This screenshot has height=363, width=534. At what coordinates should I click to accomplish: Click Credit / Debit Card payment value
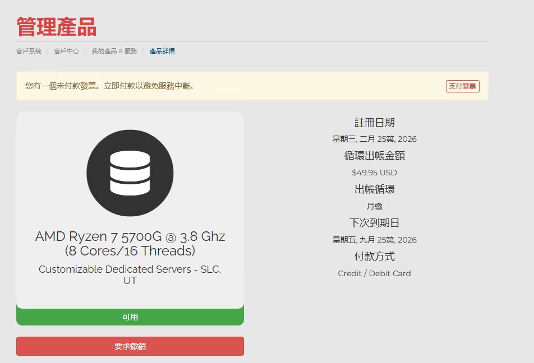click(x=374, y=273)
